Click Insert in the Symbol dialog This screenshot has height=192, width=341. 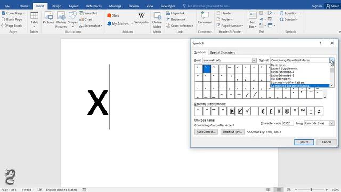304,142
